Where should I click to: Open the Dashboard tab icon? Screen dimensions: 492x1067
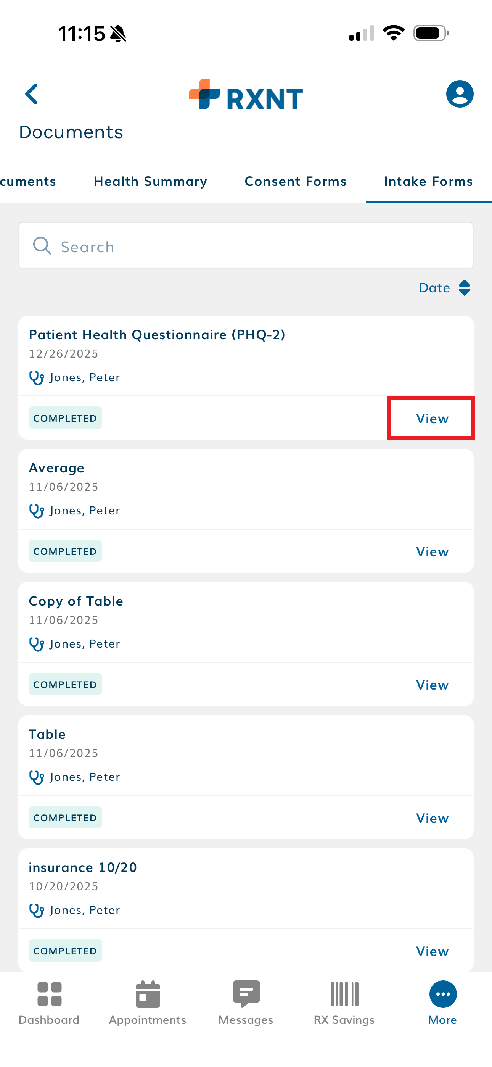(49, 994)
